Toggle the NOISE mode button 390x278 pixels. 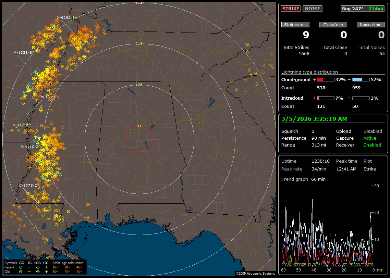[312, 9]
